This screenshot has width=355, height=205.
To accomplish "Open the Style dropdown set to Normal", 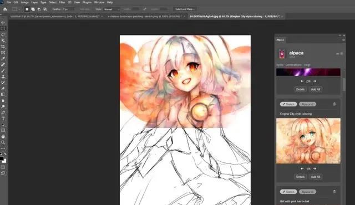I will (x=111, y=9).
